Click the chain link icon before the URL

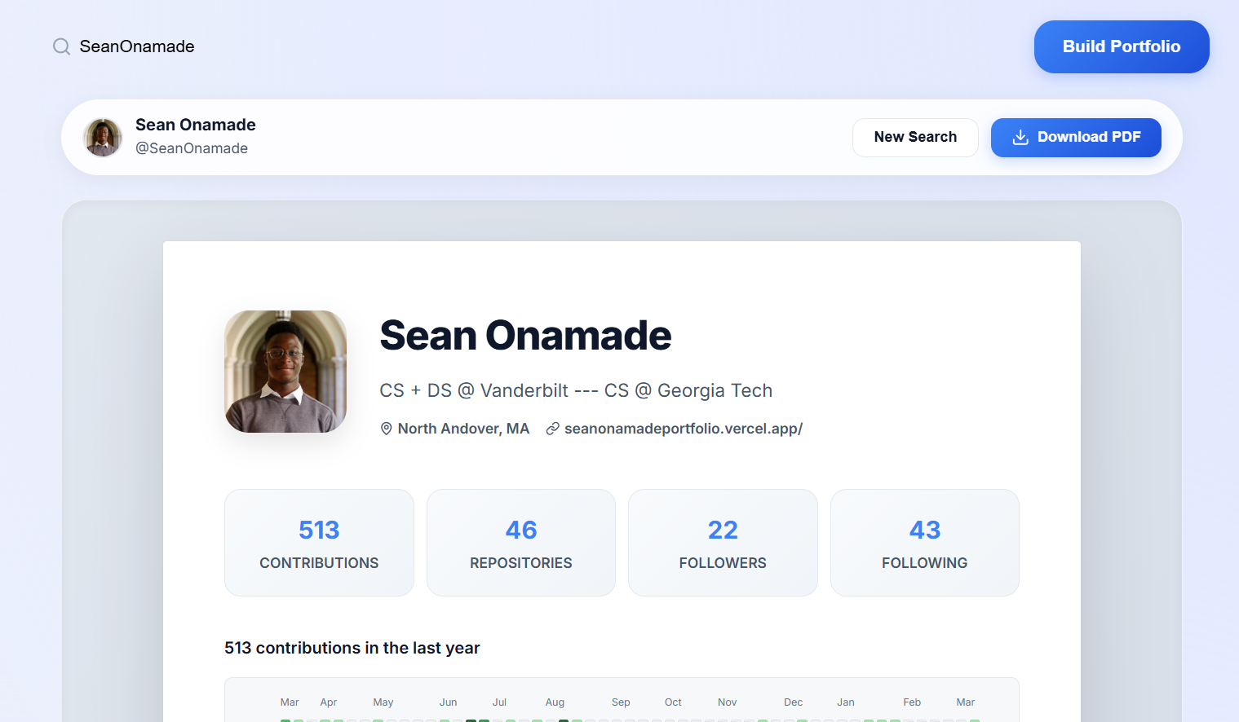coord(552,429)
